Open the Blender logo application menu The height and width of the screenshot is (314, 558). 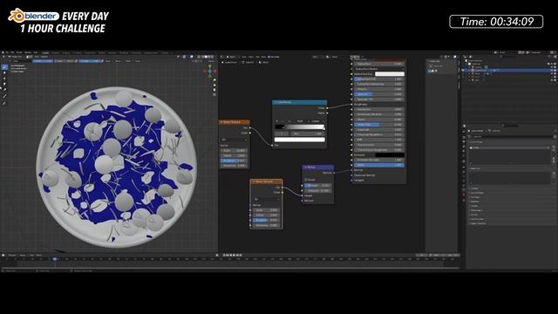point(3,52)
